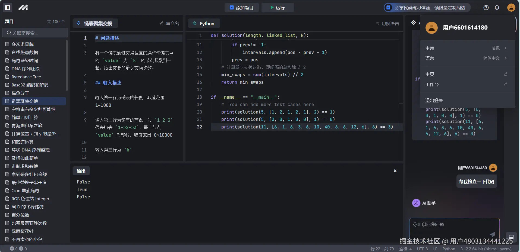520x252 pixels.
Task: Open the AI 助手 assistant icon
Action: 416,203
